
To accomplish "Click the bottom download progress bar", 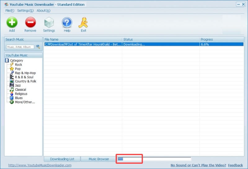I will click(154, 159).
